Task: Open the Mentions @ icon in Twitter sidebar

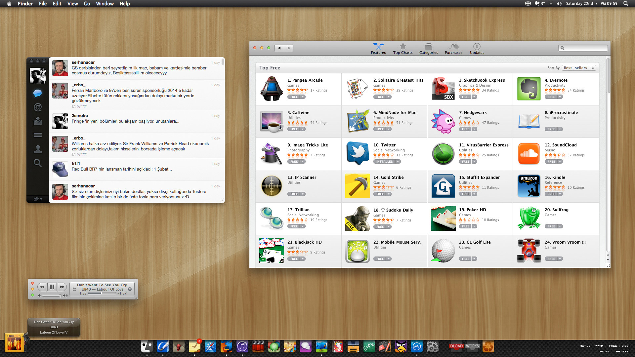Action: pyautogui.click(x=38, y=107)
